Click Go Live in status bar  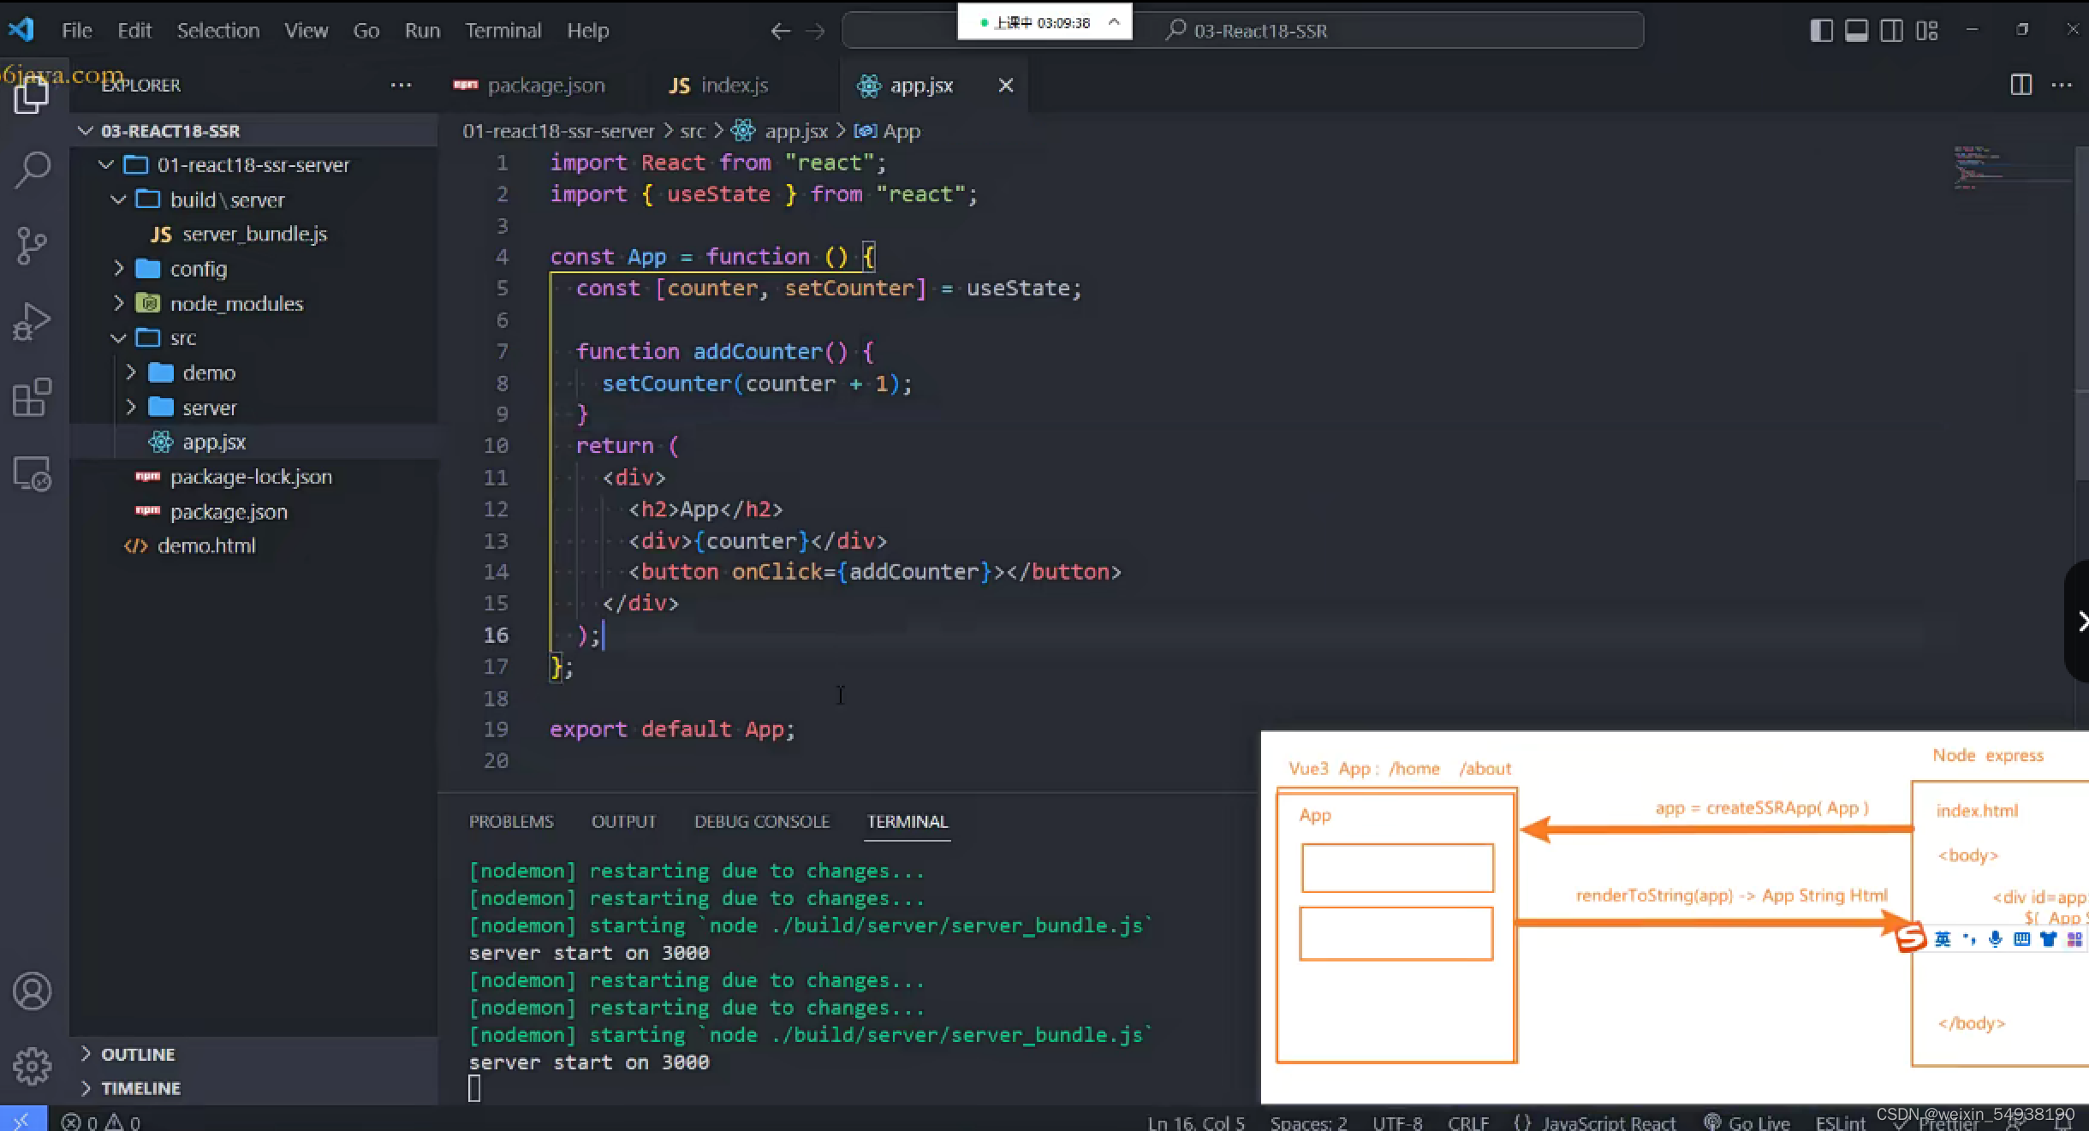tap(1747, 1122)
